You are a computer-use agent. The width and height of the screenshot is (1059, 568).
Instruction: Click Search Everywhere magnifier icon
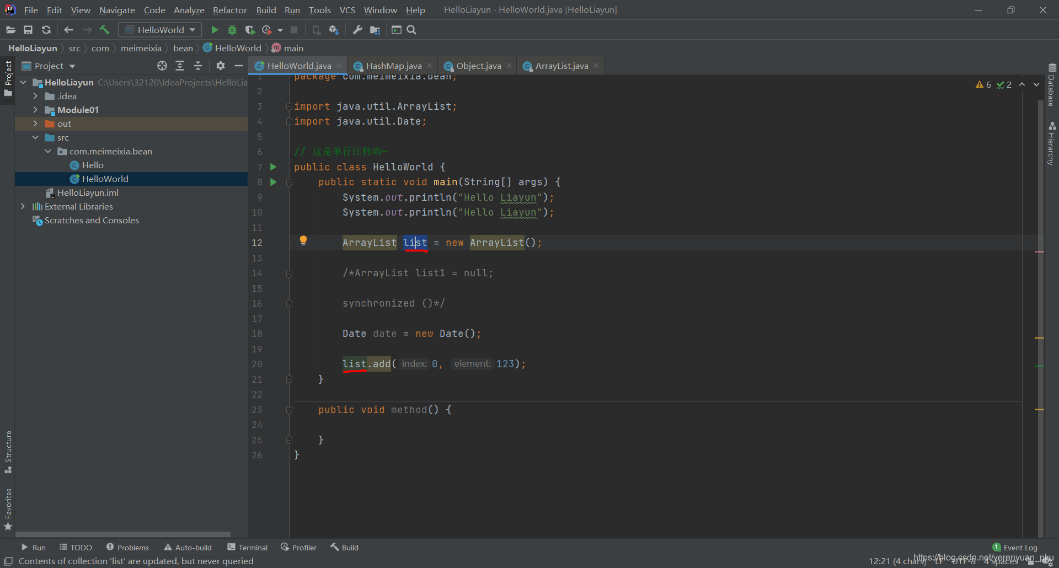click(x=411, y=30)
